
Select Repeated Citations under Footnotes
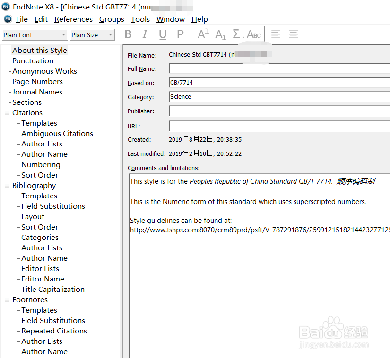(x=54, y=331)
